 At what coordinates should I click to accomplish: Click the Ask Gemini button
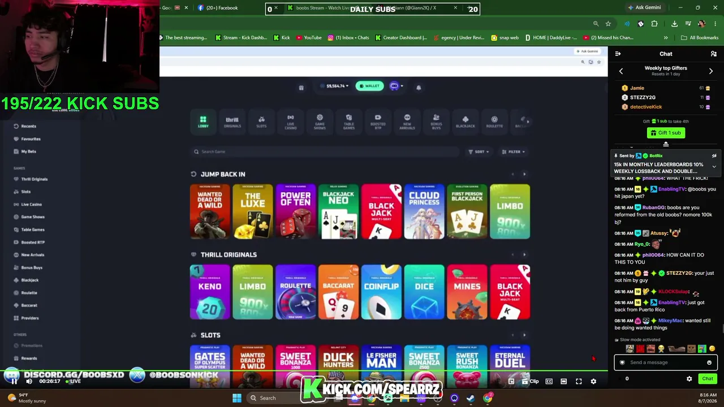[644, 7]
